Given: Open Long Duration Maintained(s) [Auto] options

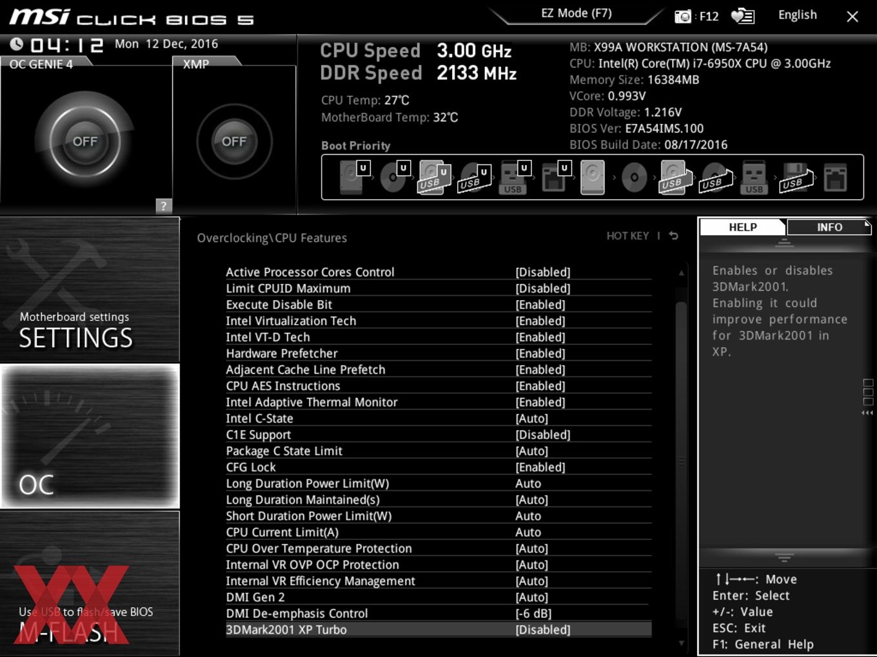Looking at the screenshot, I should pos(532,500).
